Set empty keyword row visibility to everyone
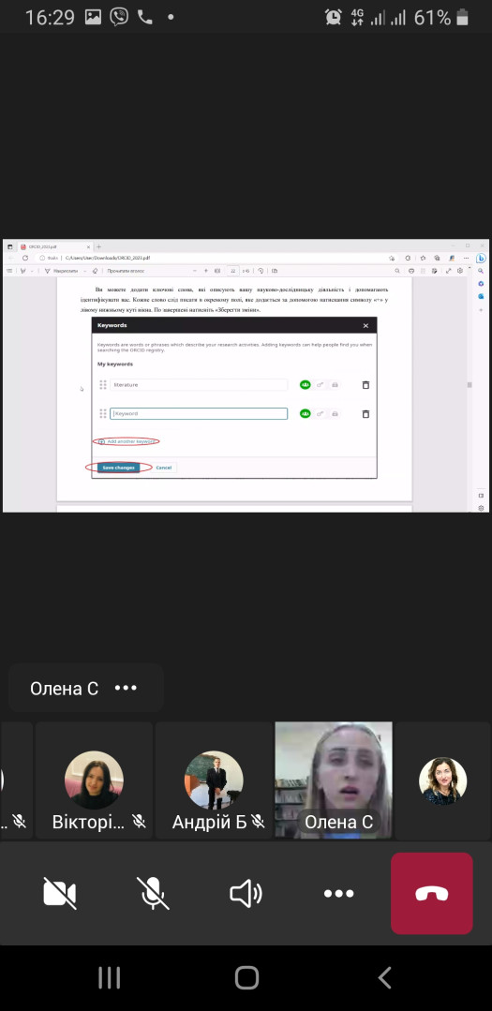This screenshot has width=492, height=1011. (306, 413)
